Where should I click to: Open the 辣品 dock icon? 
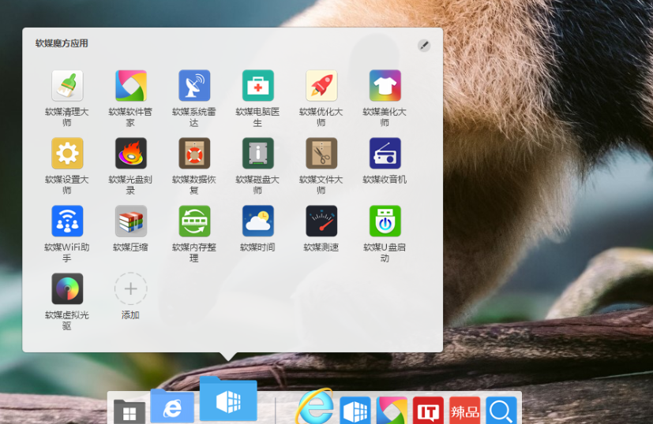click(x=465, y=411)
